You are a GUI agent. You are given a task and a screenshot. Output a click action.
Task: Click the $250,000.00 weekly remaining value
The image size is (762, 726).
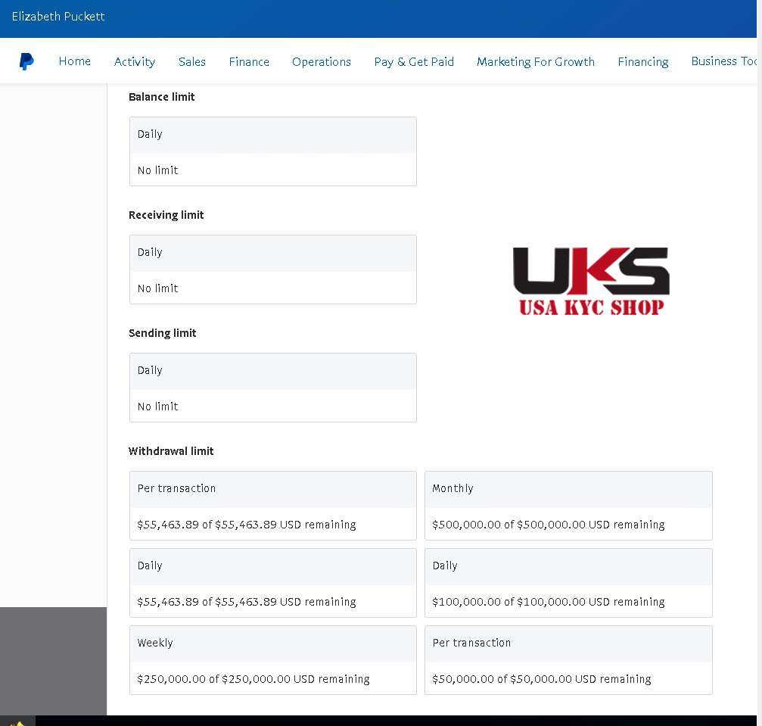(253, 679)
